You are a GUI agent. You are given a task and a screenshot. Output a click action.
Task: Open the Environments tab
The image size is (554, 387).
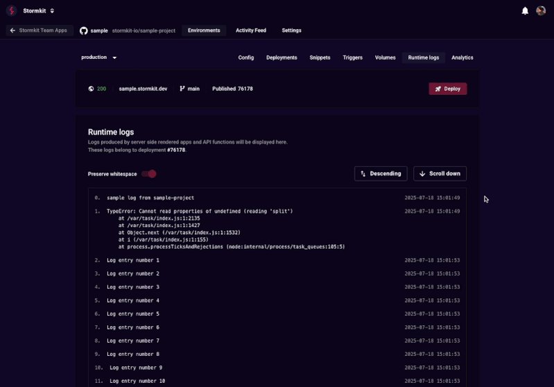pyautogui.click(x=204, y=31)
